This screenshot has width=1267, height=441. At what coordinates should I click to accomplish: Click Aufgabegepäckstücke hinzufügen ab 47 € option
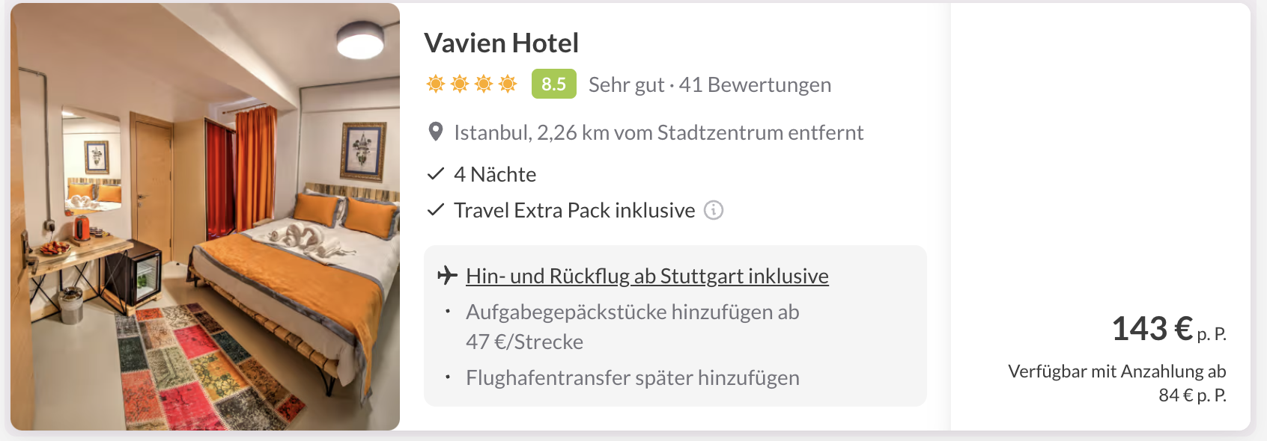[632, 327]
